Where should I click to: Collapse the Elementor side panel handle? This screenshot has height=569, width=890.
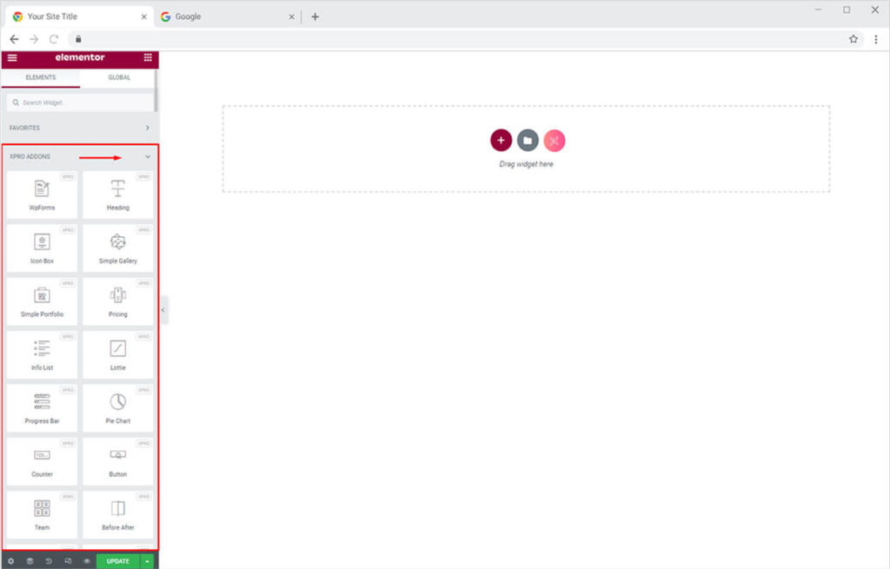[163, 310]
